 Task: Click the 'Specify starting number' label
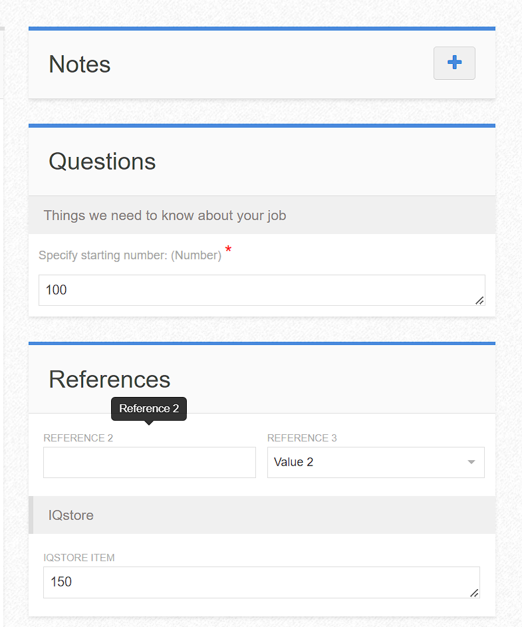[x=130, y=255]
